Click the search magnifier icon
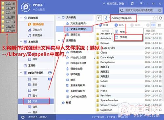The height and width of the screenshot is (120, 164). (122, 11)
